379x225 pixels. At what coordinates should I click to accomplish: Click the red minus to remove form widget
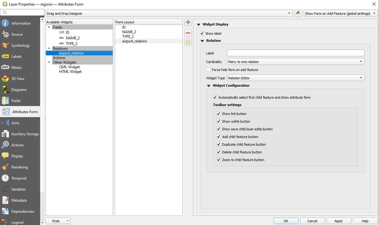pos(188,33)
